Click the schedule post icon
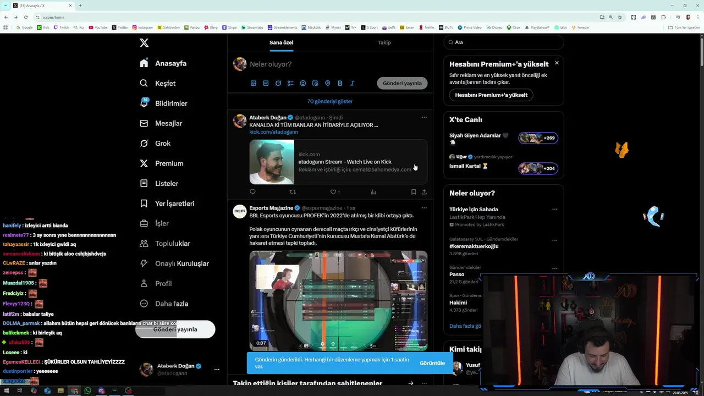 pos(315,83)
